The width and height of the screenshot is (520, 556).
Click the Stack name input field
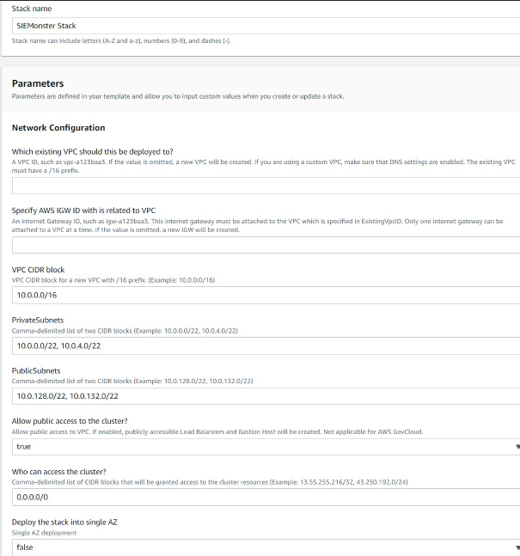coord(258,26)
